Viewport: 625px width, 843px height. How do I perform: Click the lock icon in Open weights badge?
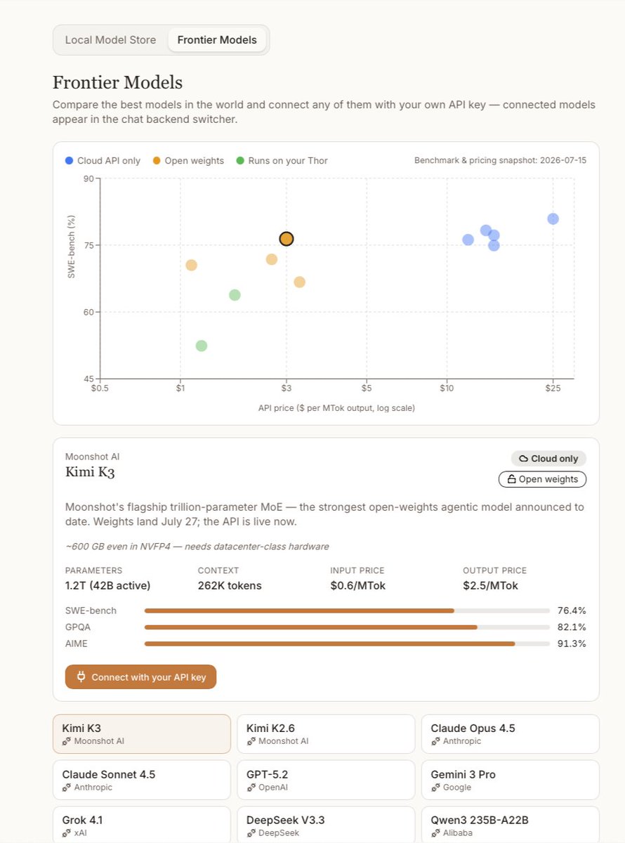pyautogui.click(x=511, y=479)
